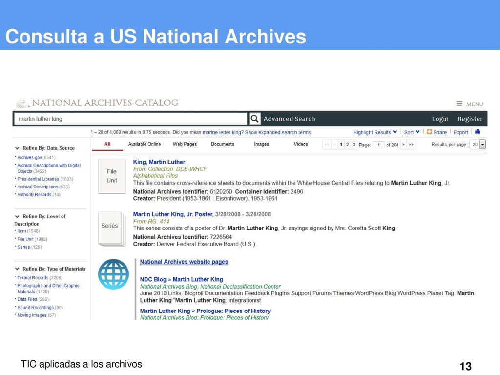Image resolution: width=500 pixels, height=375 pixels.
Task: Click the magnifier search button
Action: coord(254,119)
